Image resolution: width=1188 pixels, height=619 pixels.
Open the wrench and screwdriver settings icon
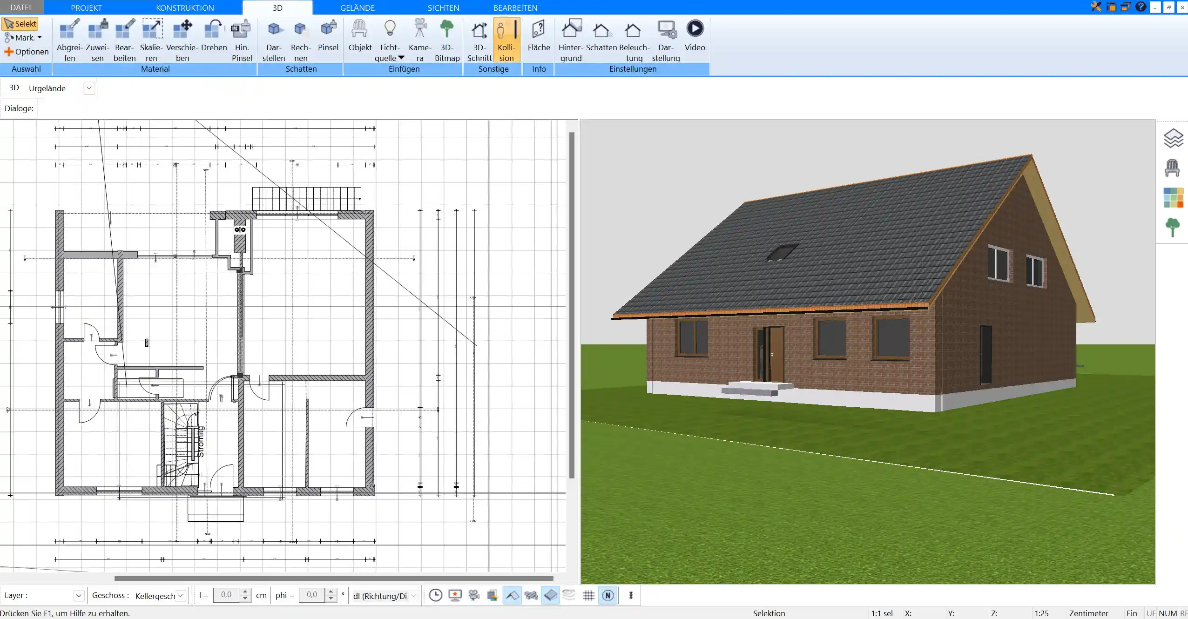coord(1096,7)
